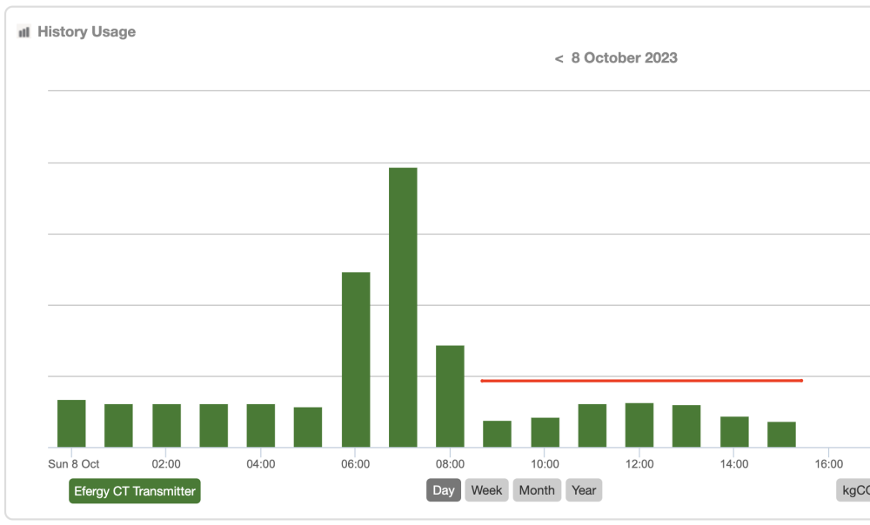Image resolution: width=870 pixels, height=525 pixels.
Task: Click the 10:00 usage bar
Action: [x=545, y=432]
